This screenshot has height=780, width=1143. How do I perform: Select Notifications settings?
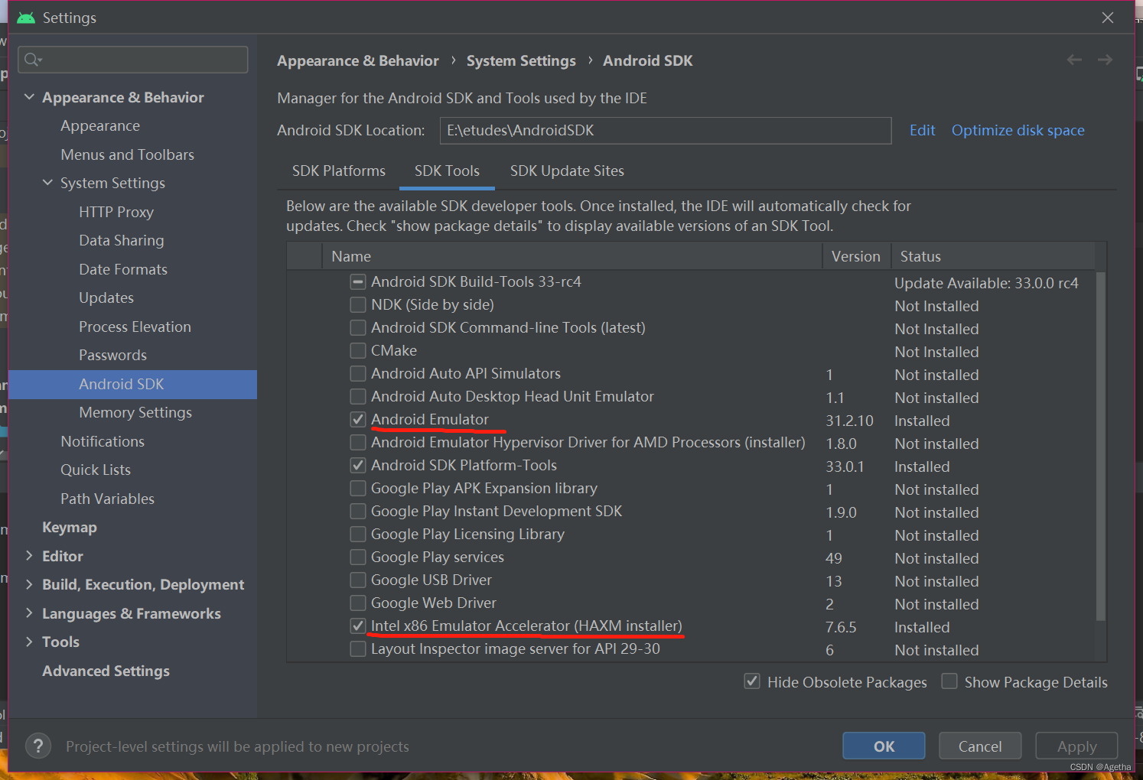click(x=103, y=441)
